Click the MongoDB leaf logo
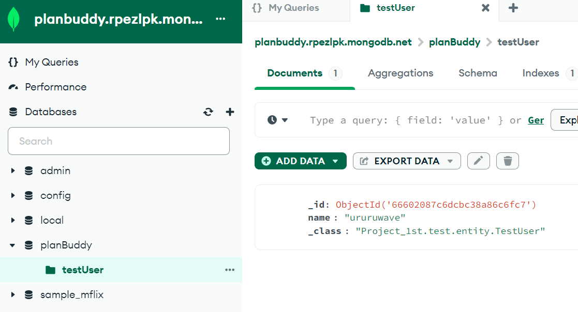This screenshot has width=578, height=312. (13, 19)
